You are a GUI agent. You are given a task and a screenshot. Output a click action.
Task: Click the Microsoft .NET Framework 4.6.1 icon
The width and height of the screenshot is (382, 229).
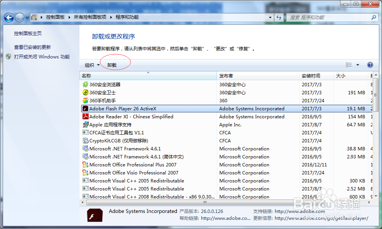[85, 149]
